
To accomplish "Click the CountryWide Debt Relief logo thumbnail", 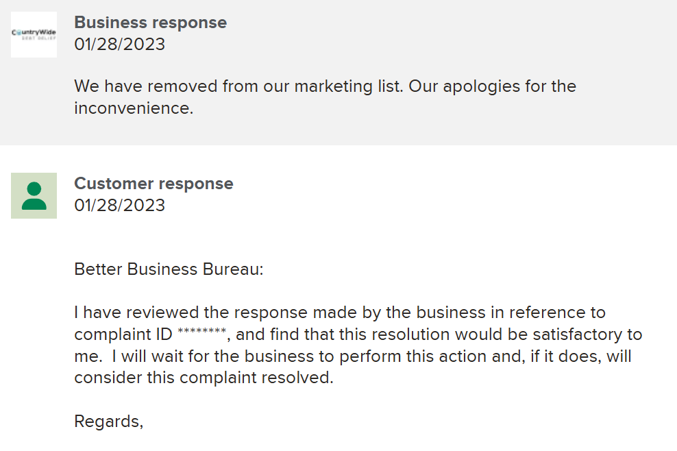I will point(34,34).
